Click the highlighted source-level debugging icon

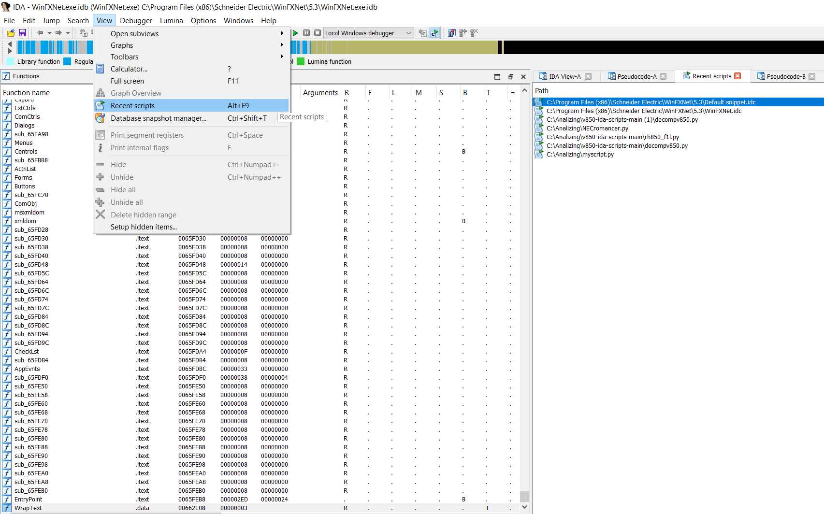(434, 33)
